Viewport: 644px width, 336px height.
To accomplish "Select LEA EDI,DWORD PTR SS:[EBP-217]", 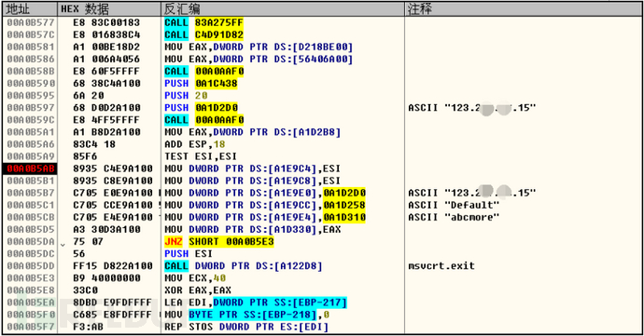I will (x=256, y=302).
